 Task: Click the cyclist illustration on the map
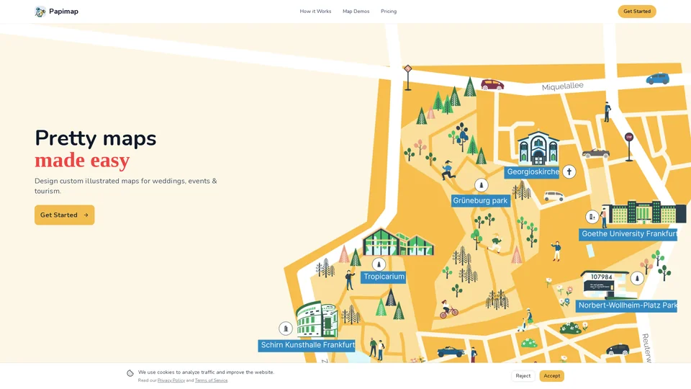tap(448, 309)
